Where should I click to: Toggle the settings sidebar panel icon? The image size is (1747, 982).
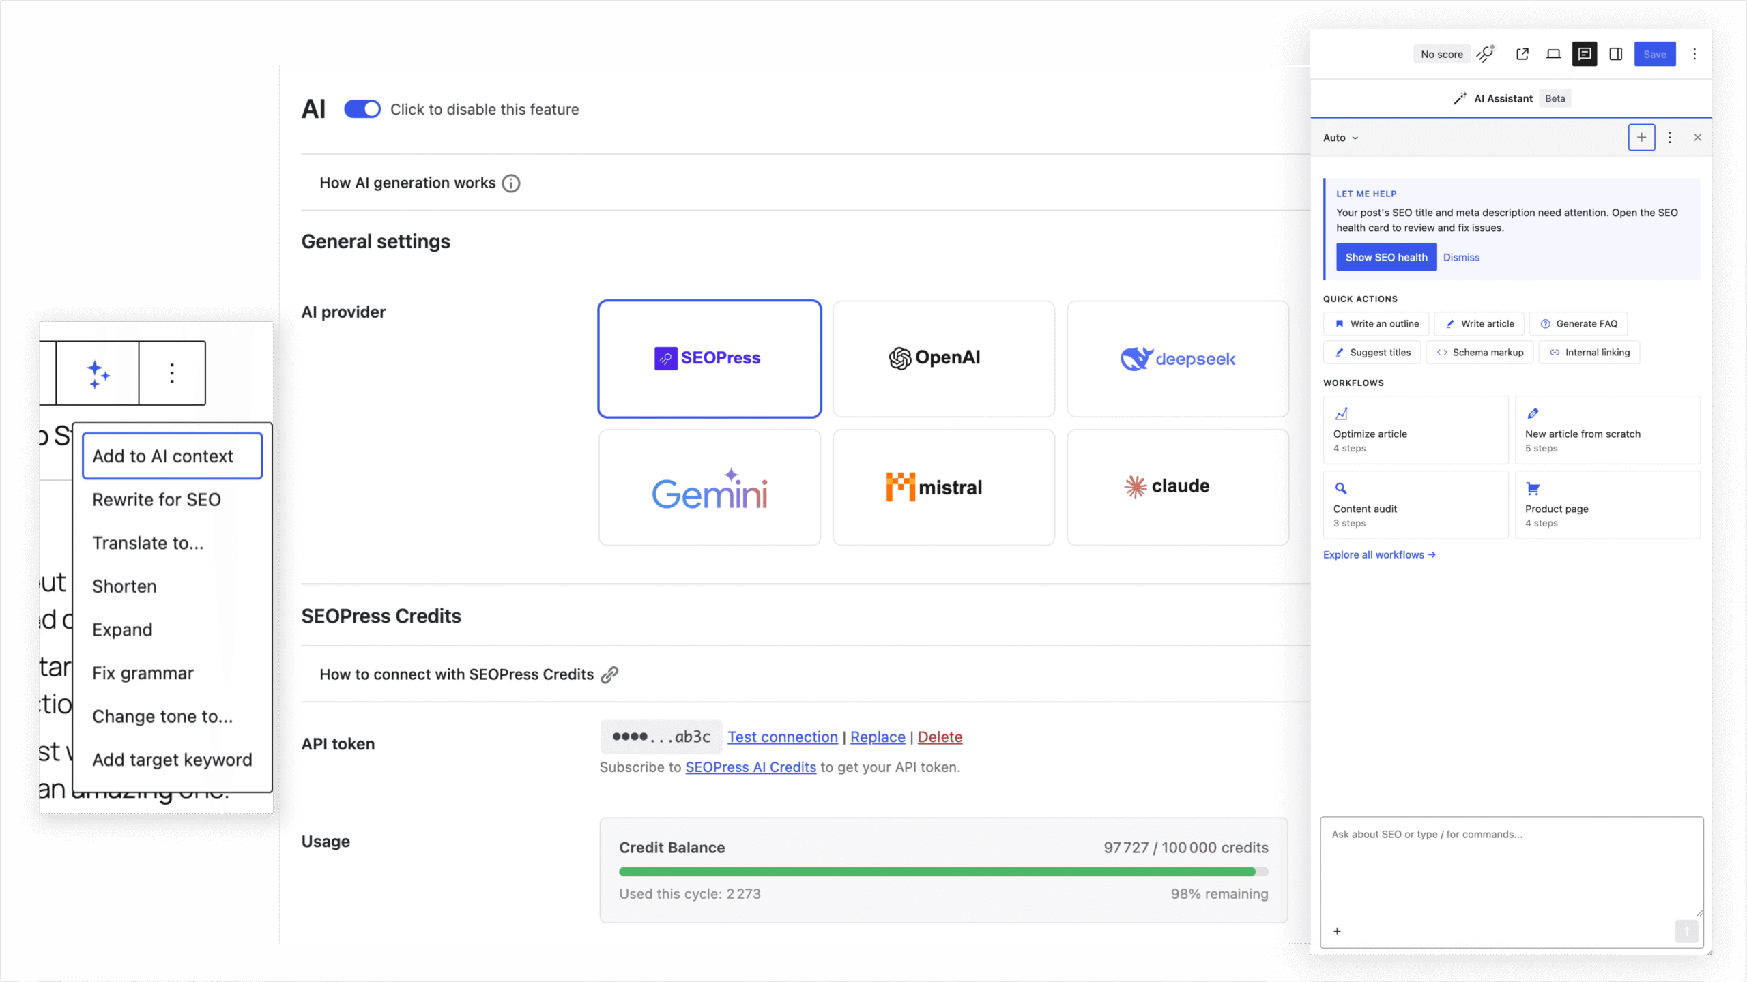[1616, 54]
